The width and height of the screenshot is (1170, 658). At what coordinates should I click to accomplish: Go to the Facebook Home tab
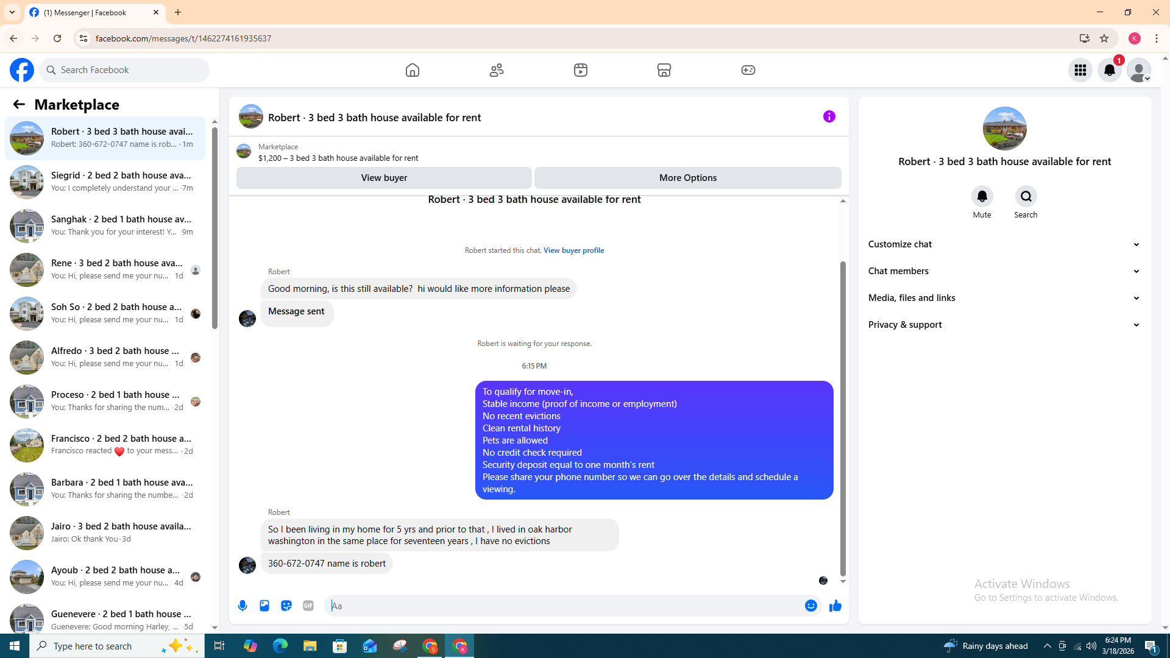(x=413, y=70)
